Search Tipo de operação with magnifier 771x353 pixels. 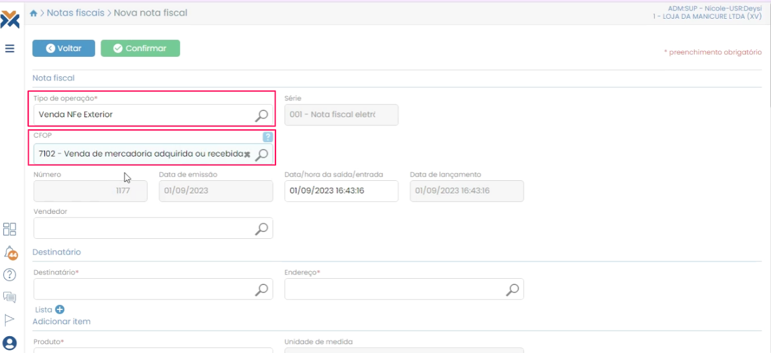point(262,115)
